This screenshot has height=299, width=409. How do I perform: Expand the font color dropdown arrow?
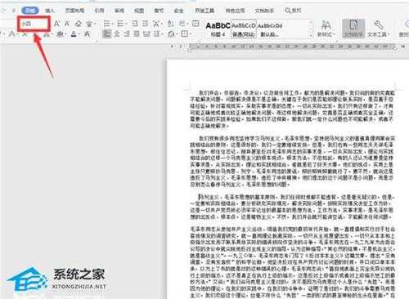coord(79,34)
